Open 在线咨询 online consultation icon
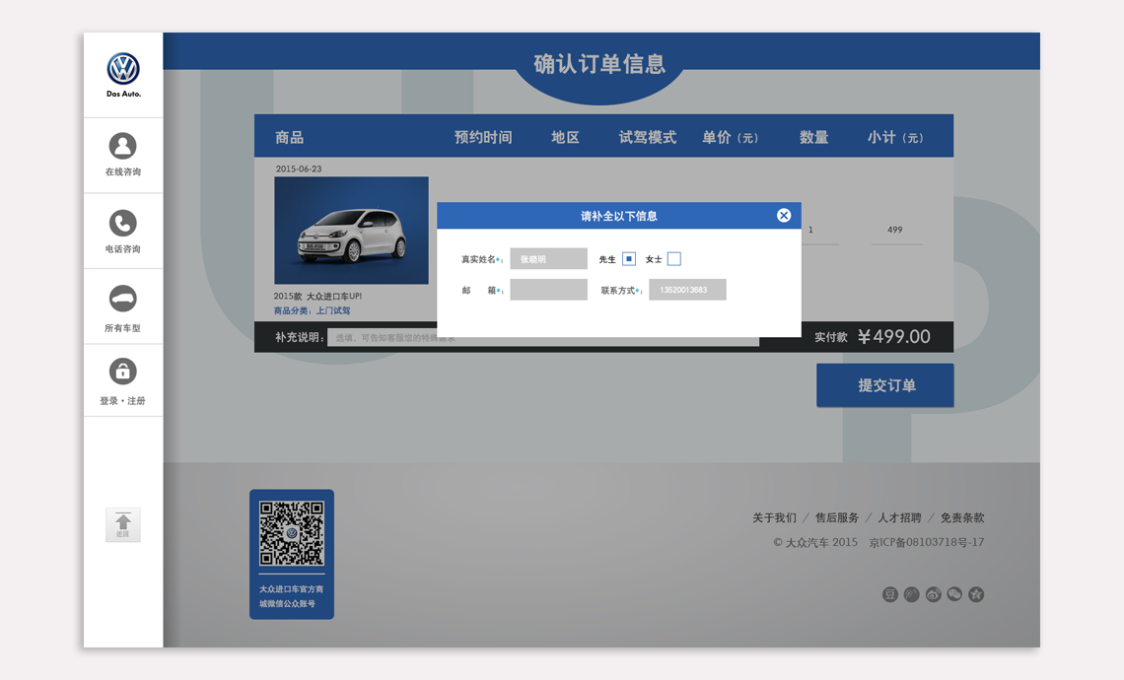This screenshot has width=1124, height=680. pyautogui.click(x=122, y=146)
